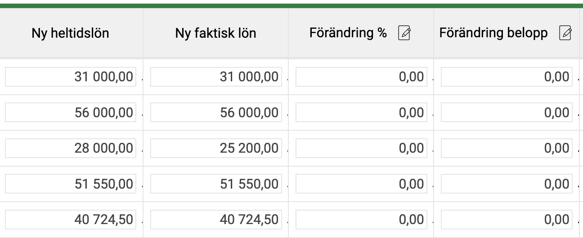Edit Ny heltidslön field showing 31 000,00
This screenshot has width=583, height=238.
[x=71, y=77]
